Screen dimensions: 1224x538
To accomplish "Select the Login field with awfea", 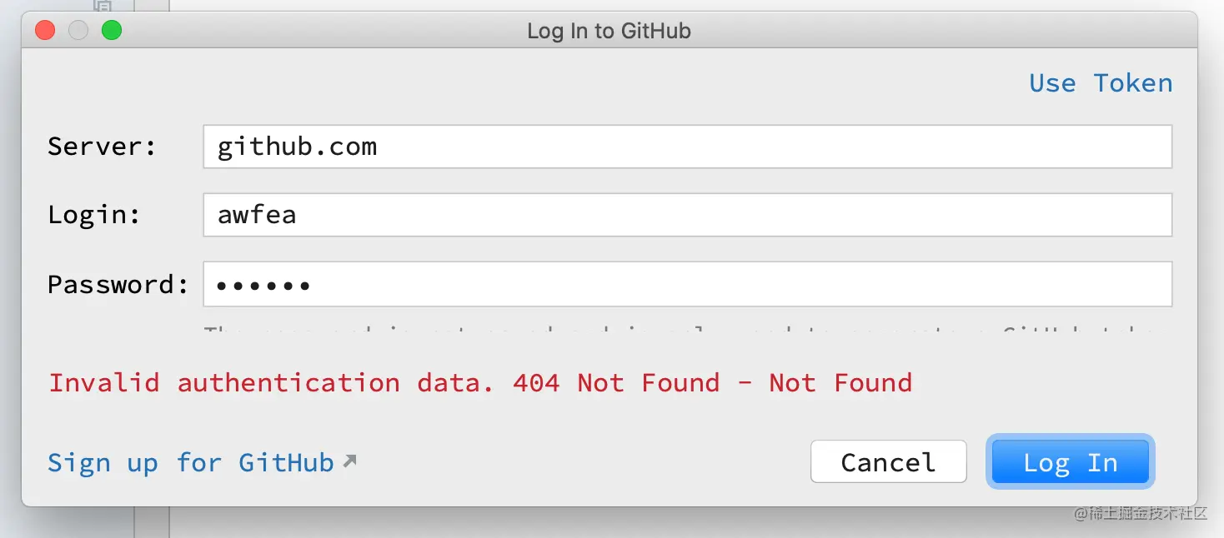I will pos(688,215).
